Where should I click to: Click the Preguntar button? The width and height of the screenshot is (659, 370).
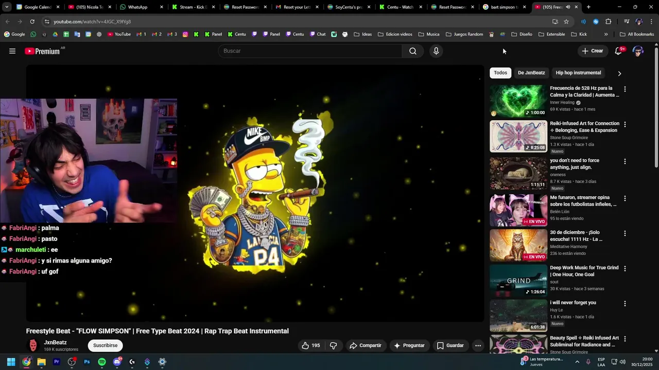point(409,345)
